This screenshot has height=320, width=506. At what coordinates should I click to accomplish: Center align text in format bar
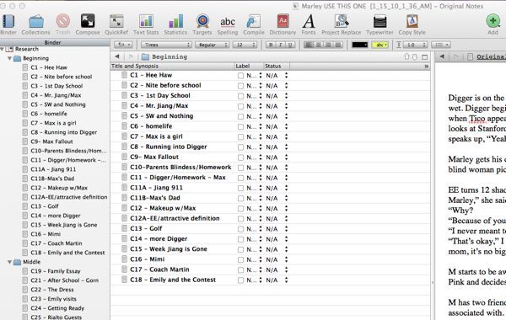coord(318,45)
